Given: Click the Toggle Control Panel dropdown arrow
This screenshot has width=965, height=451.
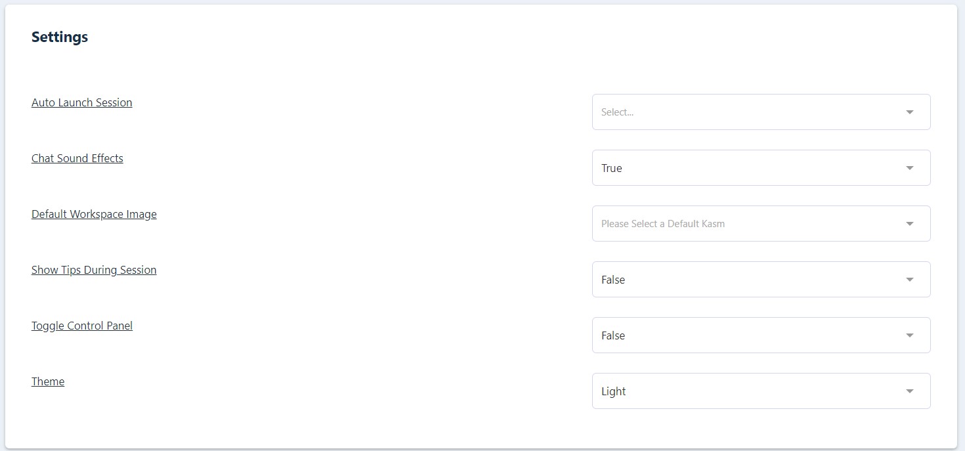Looking at the screenshot, I should [910, 335].
